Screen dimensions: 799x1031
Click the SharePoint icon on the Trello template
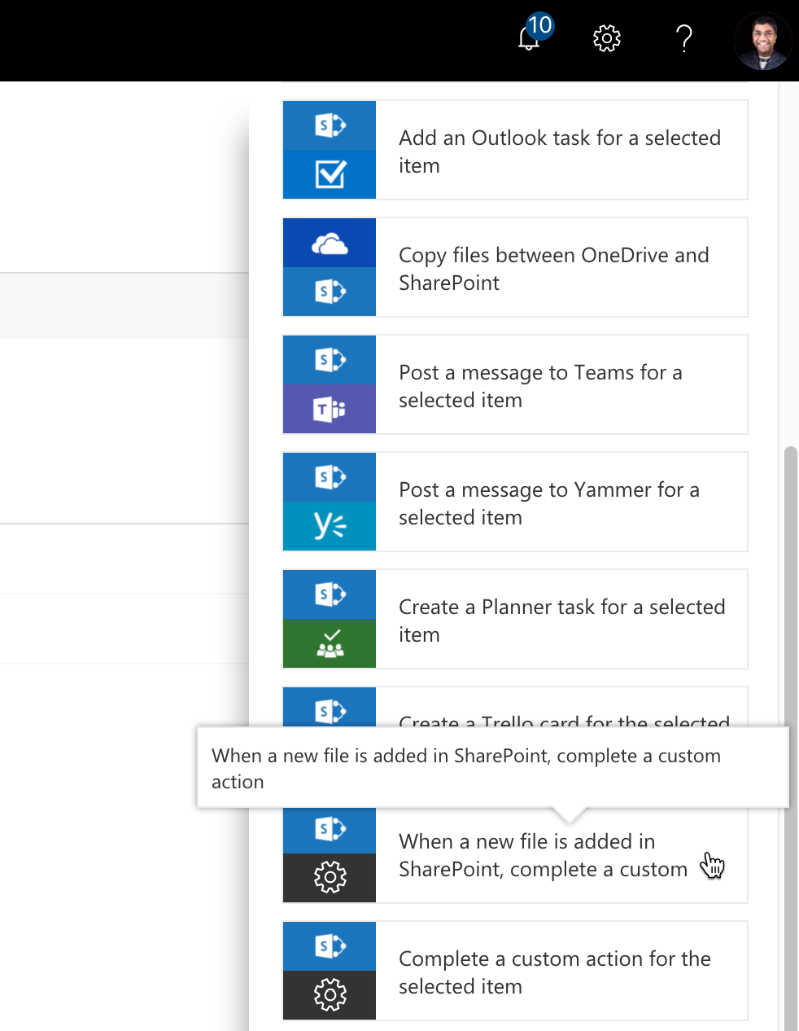[329, 712]
